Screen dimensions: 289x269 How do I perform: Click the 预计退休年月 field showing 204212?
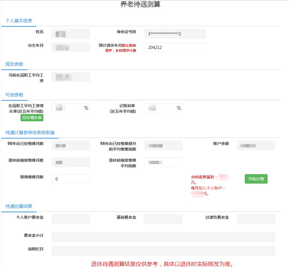point(175,47)
